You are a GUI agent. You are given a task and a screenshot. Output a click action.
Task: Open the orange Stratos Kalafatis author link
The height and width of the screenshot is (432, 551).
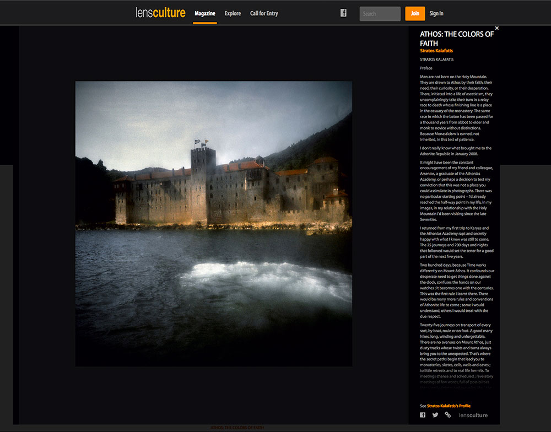[x=436, y=51]
